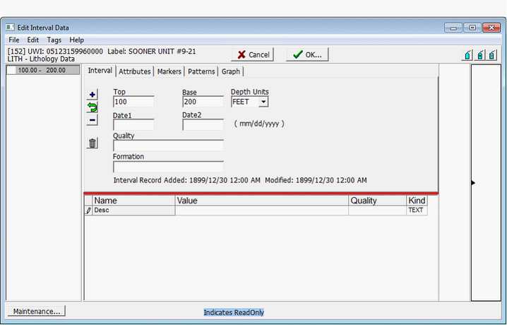Open the Depth Units dropdown
The height and width of the screenshot is (325, 507).
[263, 102]
